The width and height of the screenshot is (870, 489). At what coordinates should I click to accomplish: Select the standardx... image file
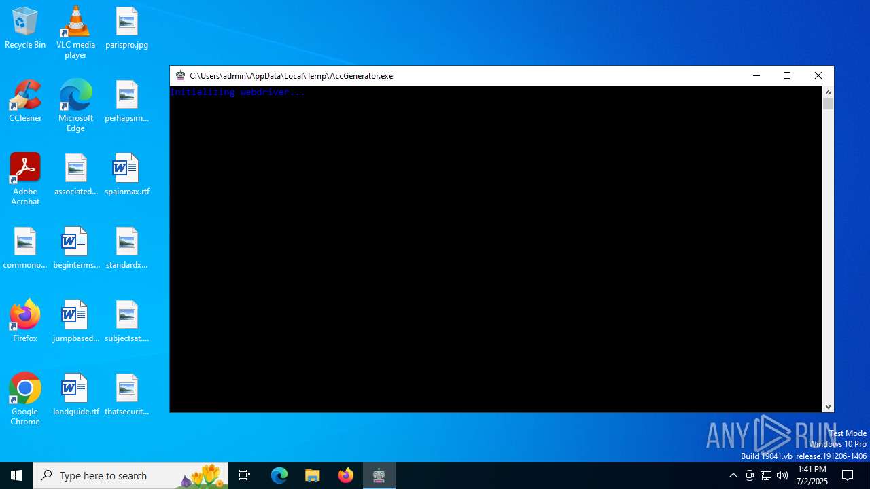coord(126,248)
